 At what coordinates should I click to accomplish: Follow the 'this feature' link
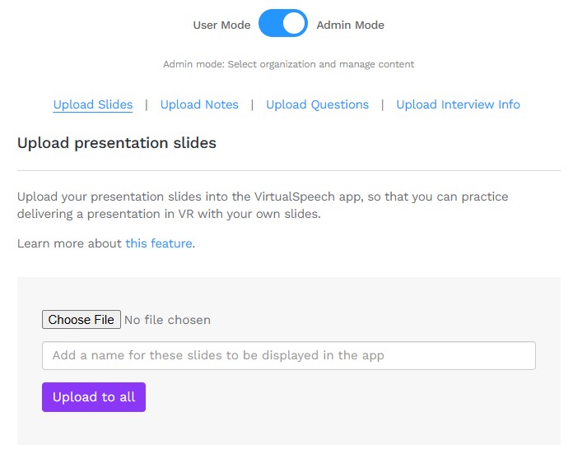click(159, 243)
